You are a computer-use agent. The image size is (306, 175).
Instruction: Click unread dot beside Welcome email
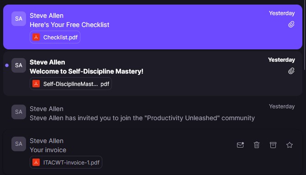point(7,65)
